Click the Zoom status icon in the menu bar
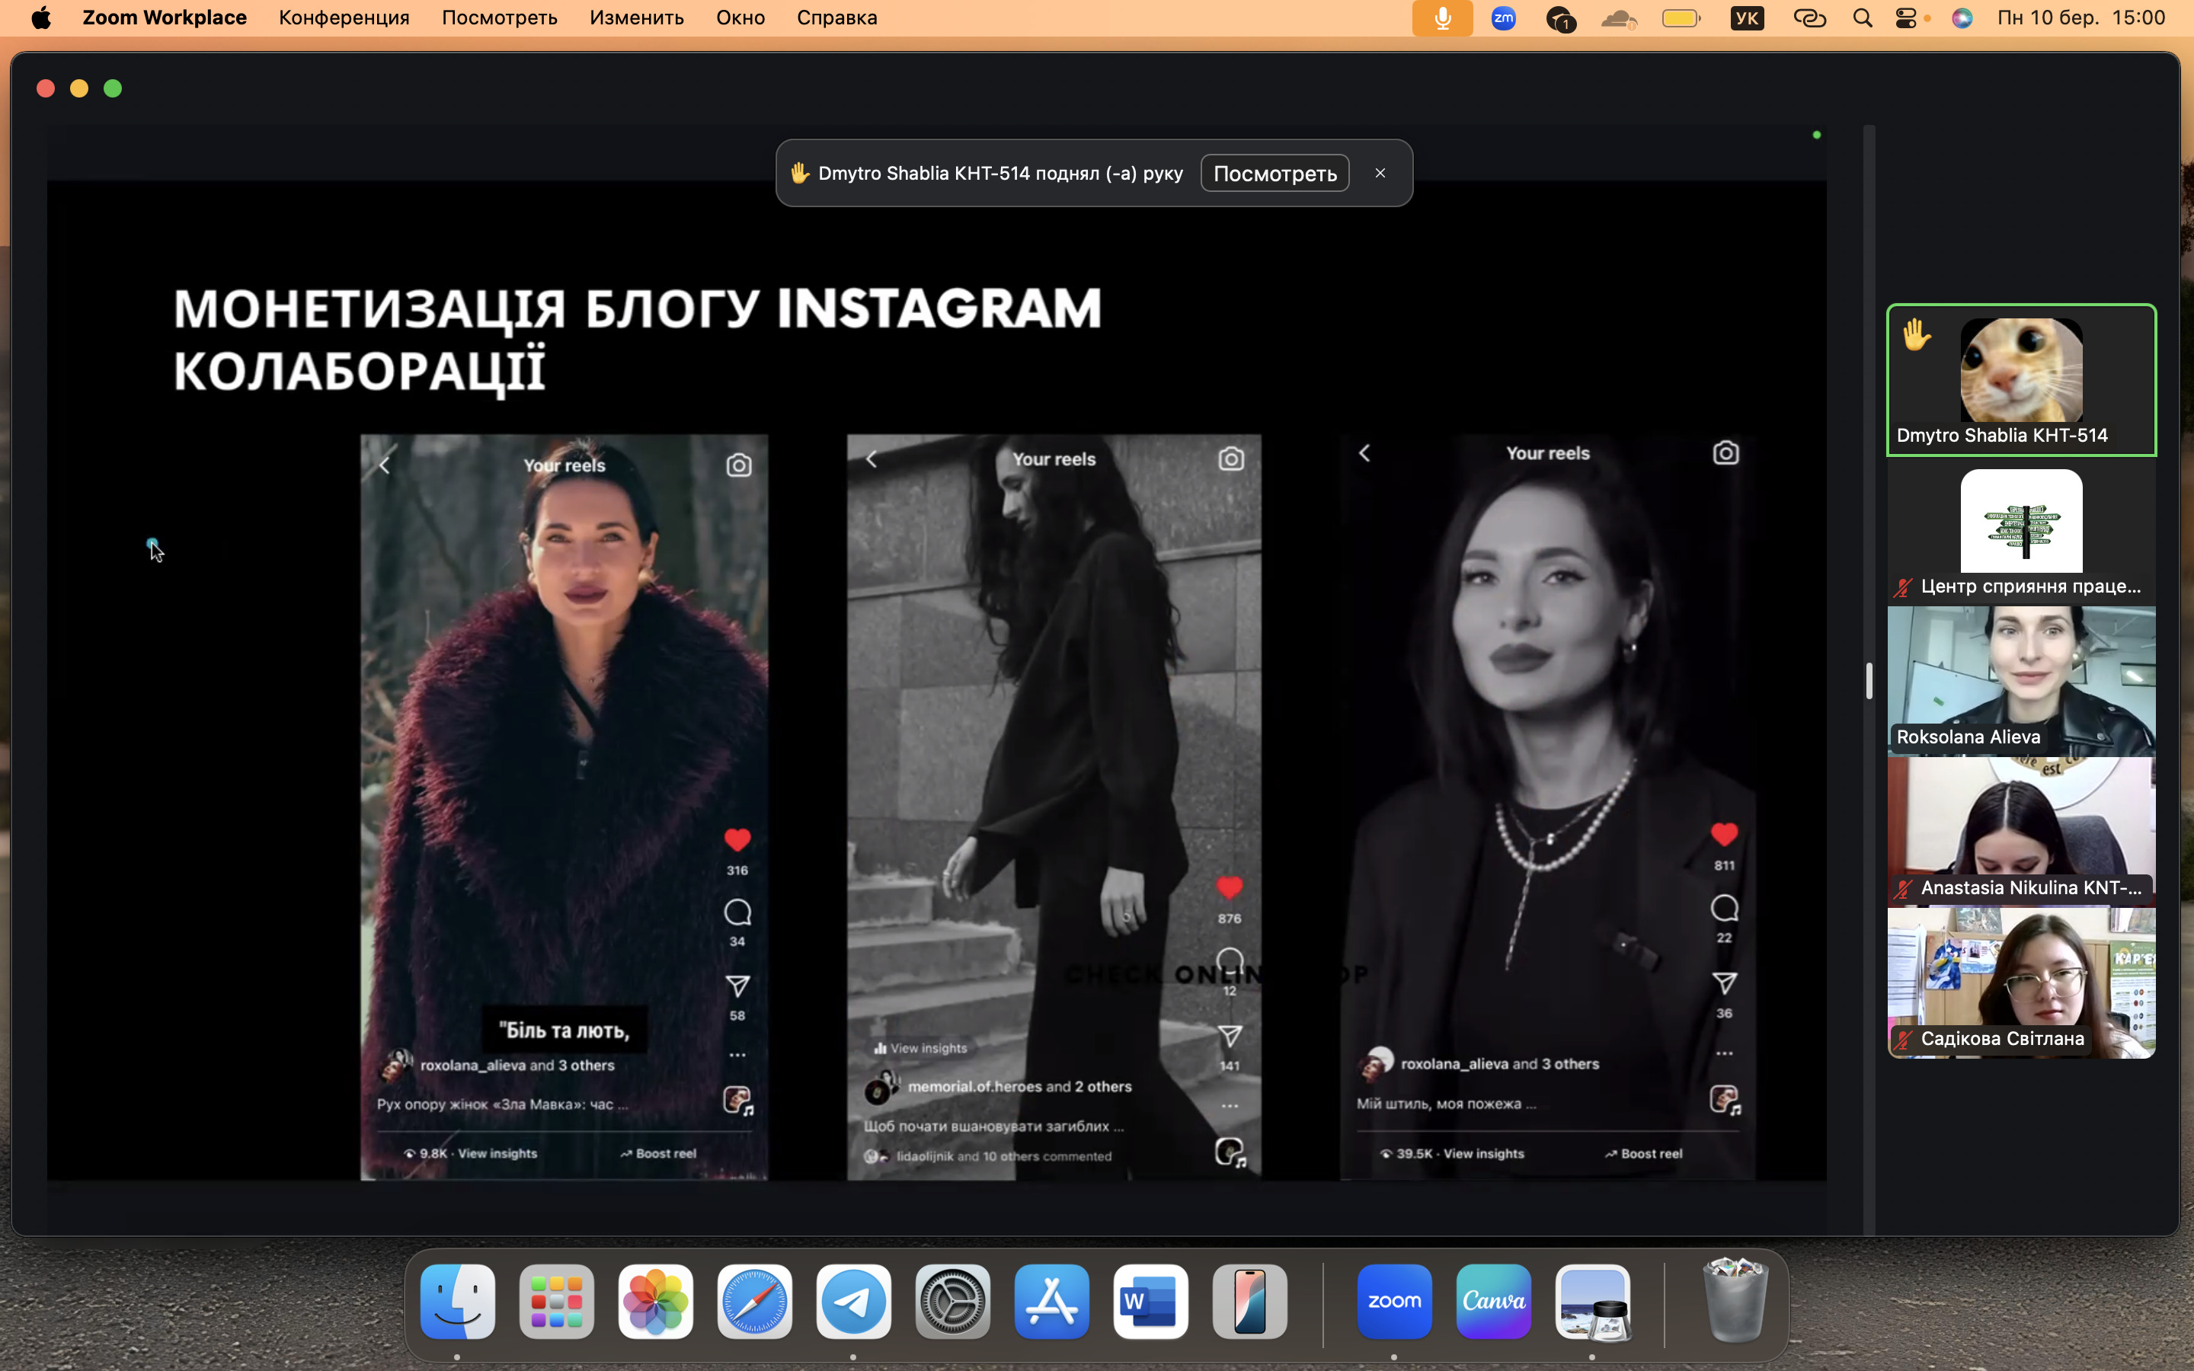Screen dimensions: 2194x1371 [x=1503, y=18]
